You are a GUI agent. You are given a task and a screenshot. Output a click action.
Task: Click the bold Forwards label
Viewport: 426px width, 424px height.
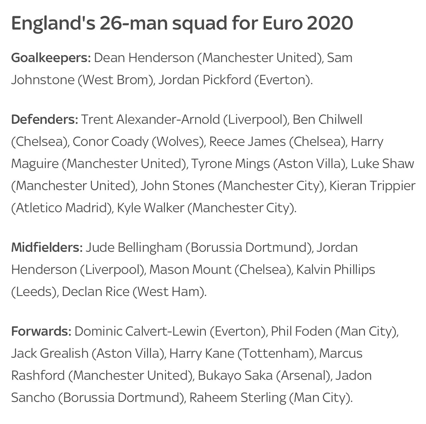point(41,331)
